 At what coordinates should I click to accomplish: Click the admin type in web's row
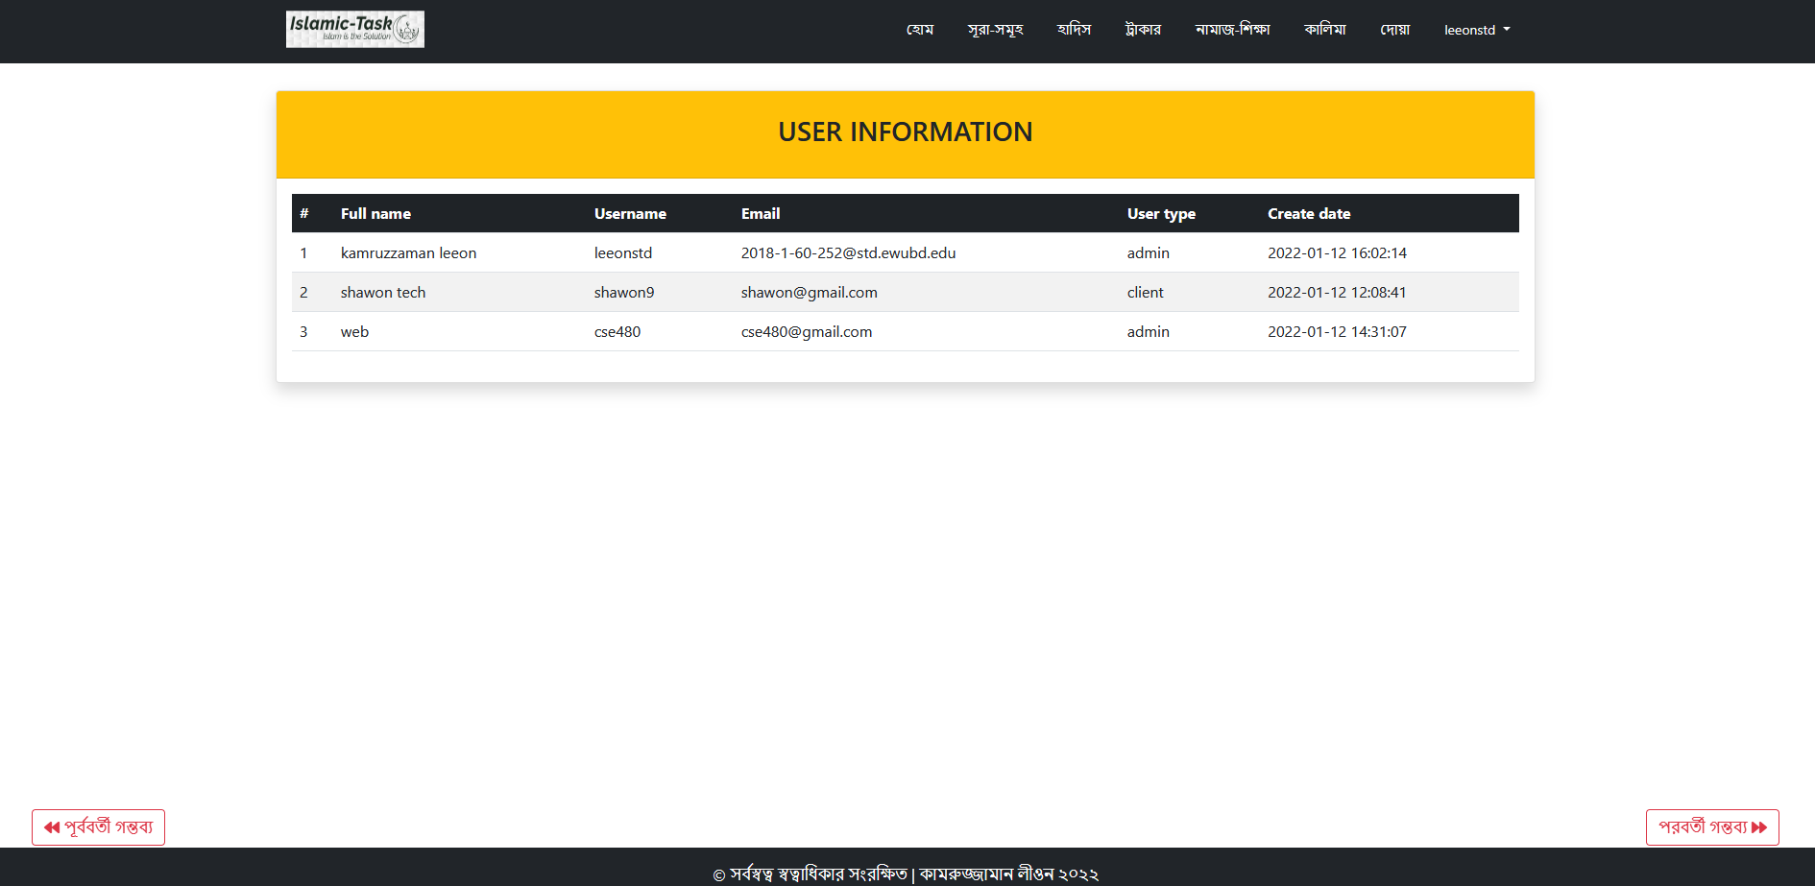coord(1148,332)
